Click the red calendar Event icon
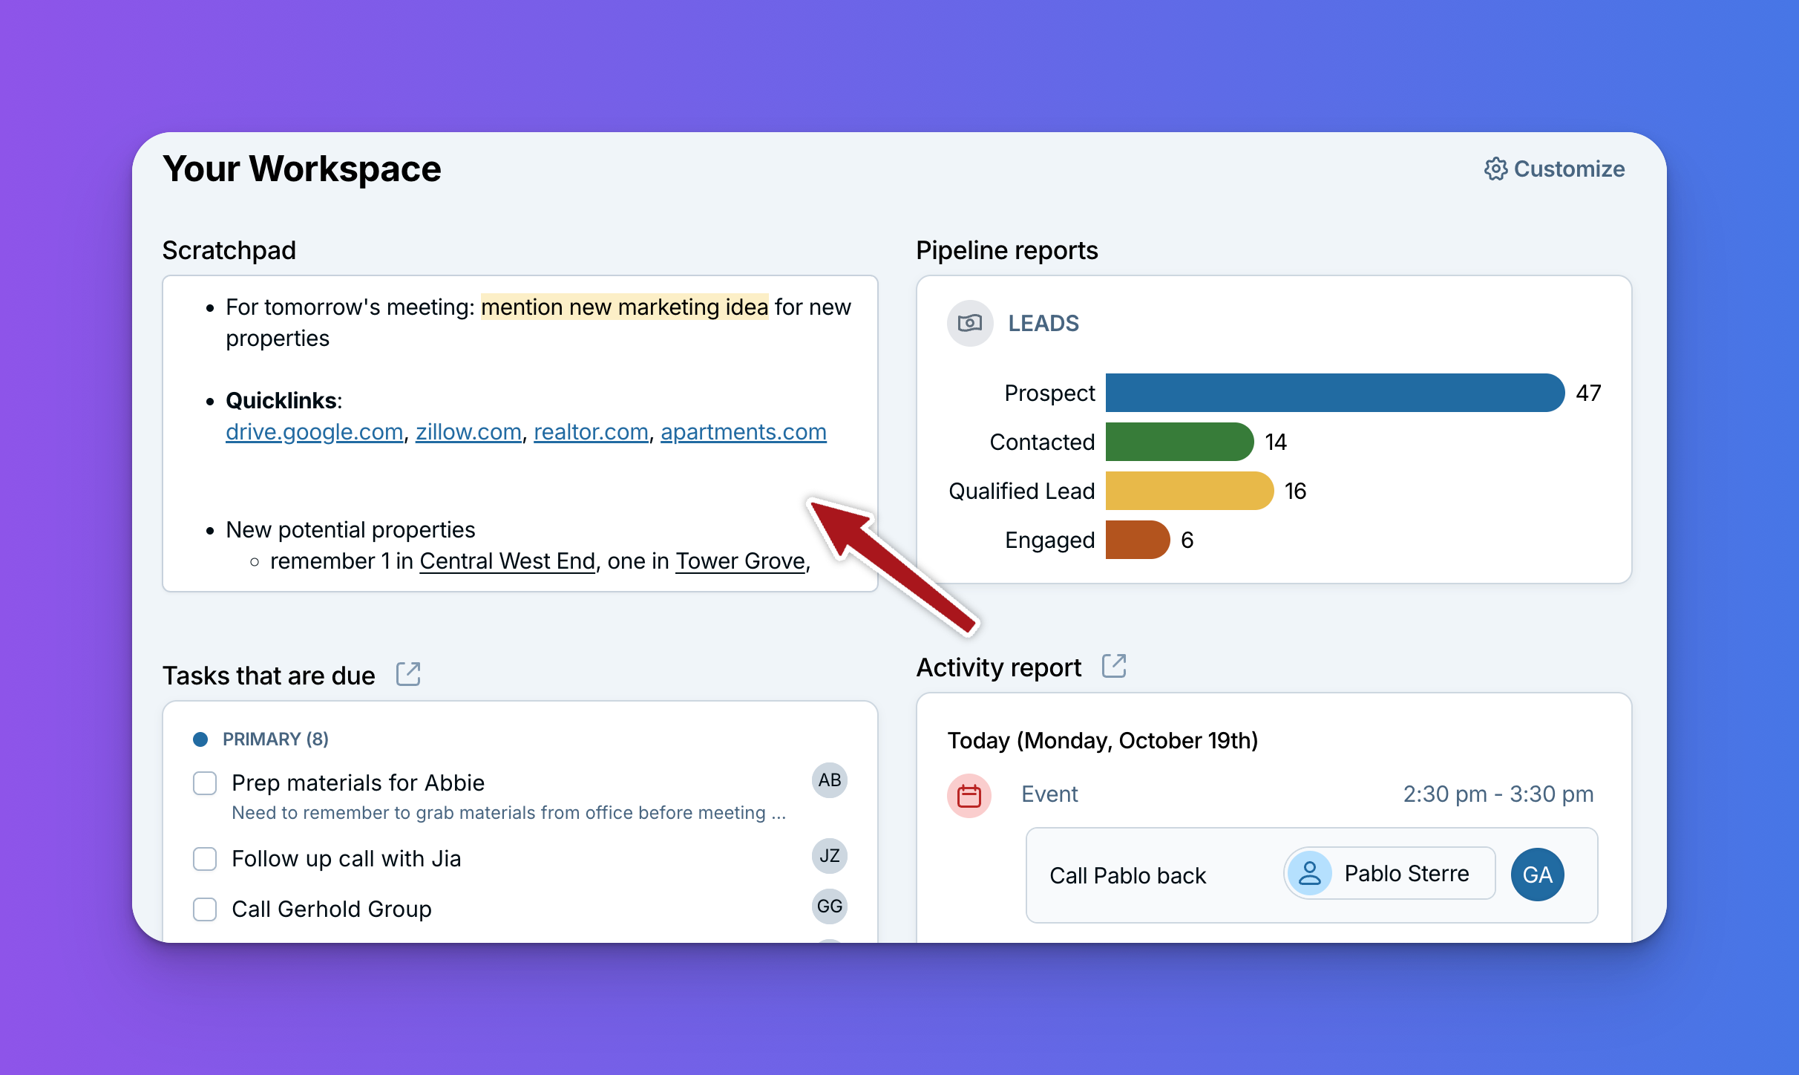Image resolution: width=1799 pixels, height=1075 pixels. (x=969, y=796)
